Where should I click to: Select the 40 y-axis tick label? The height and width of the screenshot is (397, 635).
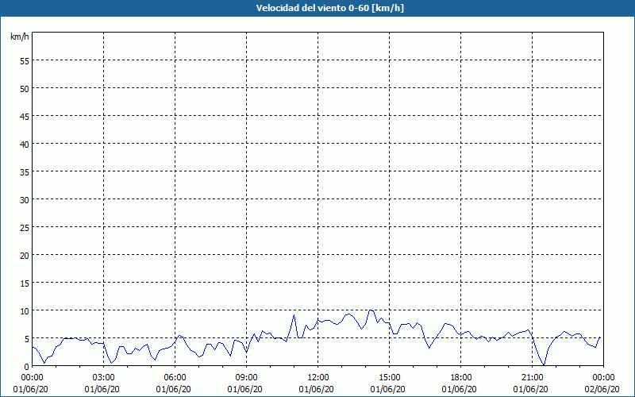(x=25, y=145)
